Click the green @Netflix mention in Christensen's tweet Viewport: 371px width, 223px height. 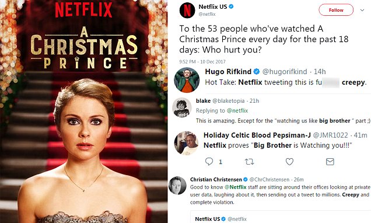236,187
